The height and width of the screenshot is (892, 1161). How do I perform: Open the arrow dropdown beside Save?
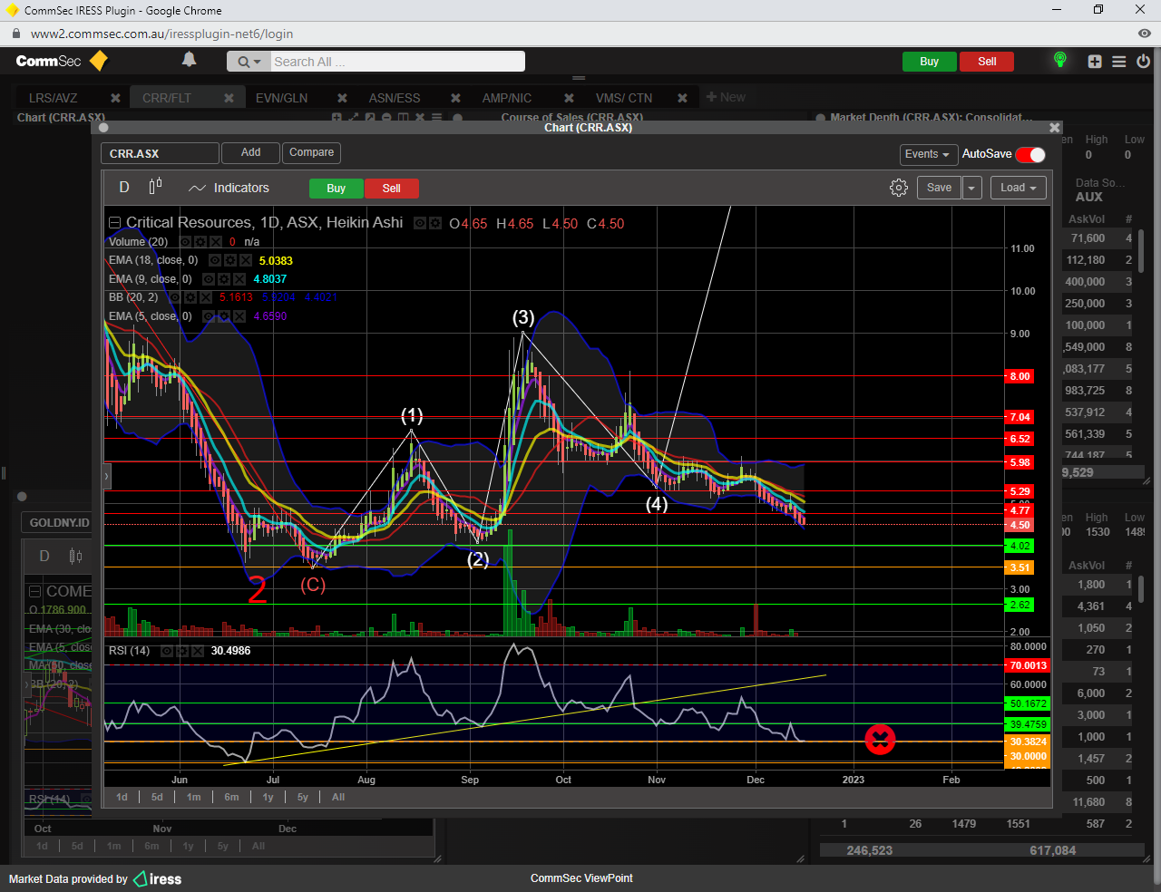click(971, 188)
